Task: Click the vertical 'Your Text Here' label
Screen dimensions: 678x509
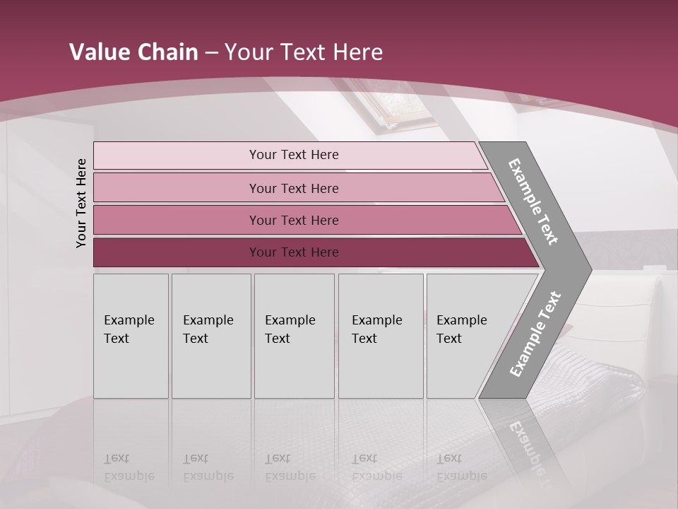Action: pos(82,203)
